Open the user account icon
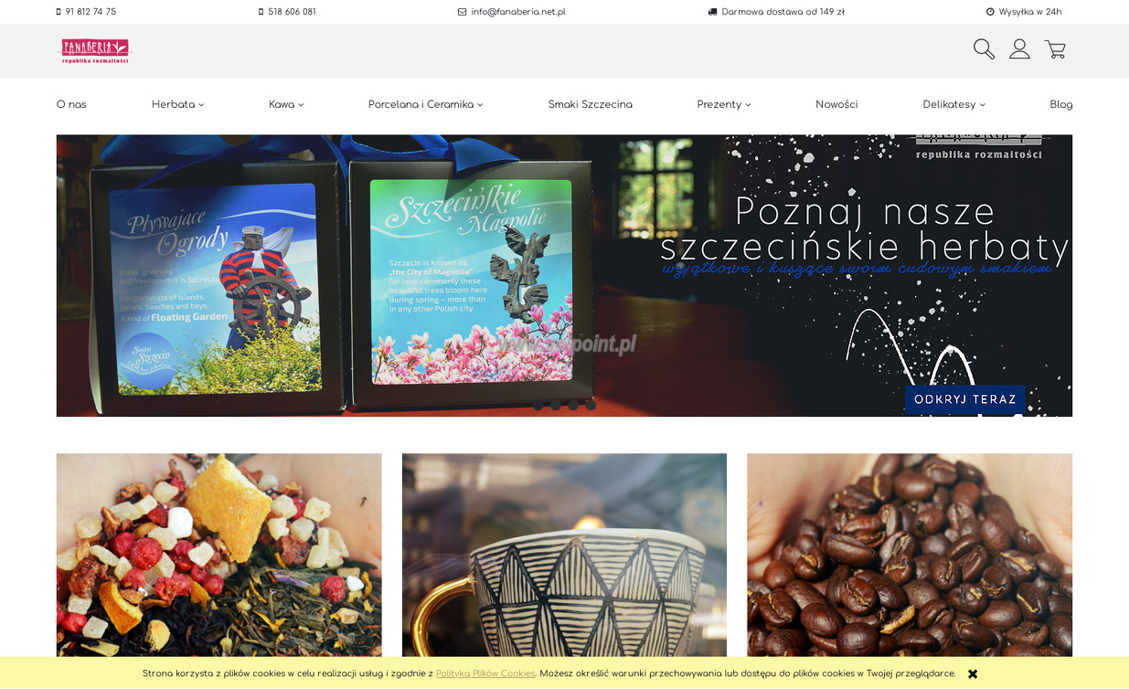The width and height of the screenshot is (1129, 689). click(1019, 49)
